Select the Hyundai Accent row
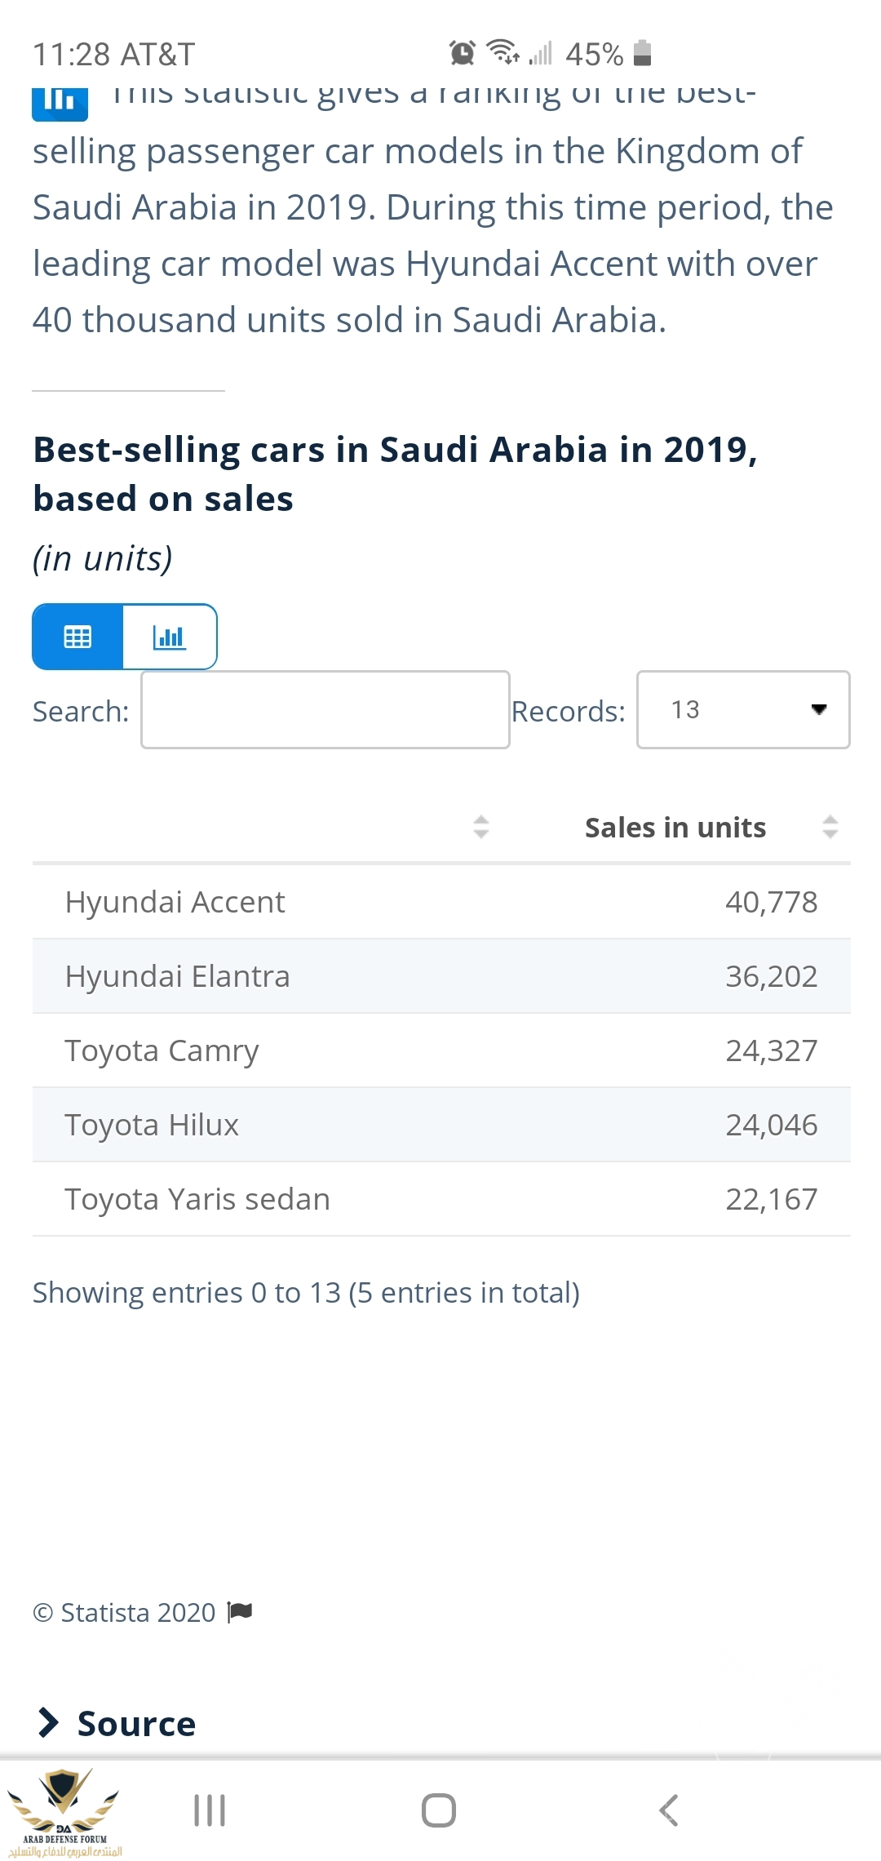The image size is (881, 1861). pos(440,902)
